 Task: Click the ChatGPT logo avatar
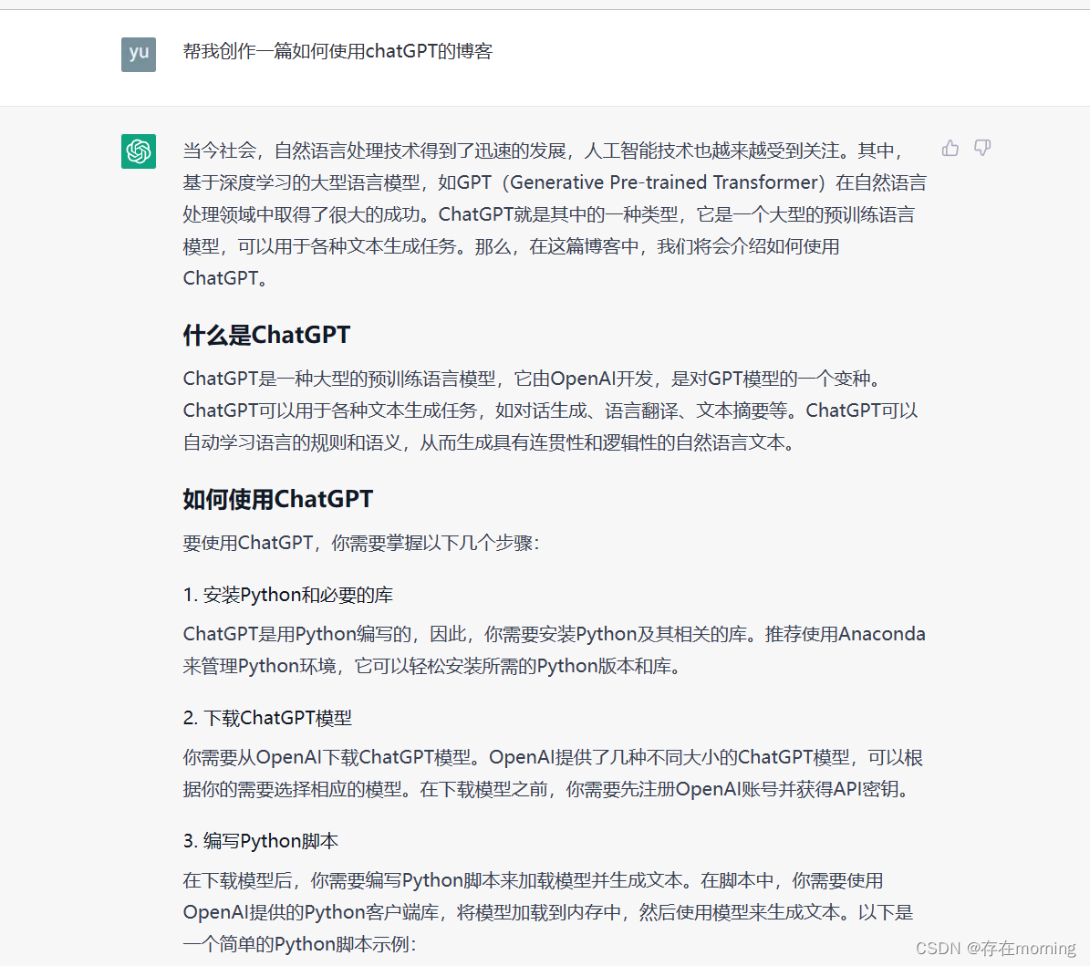139,151
